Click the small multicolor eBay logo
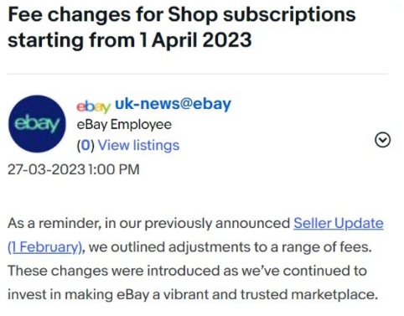This screenshot has width=404, height=316. [94, 106]
